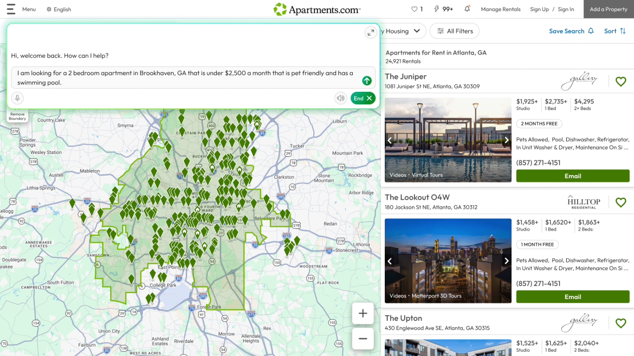Click address 430 Englewood Ave SE

[x=437, y=328]
